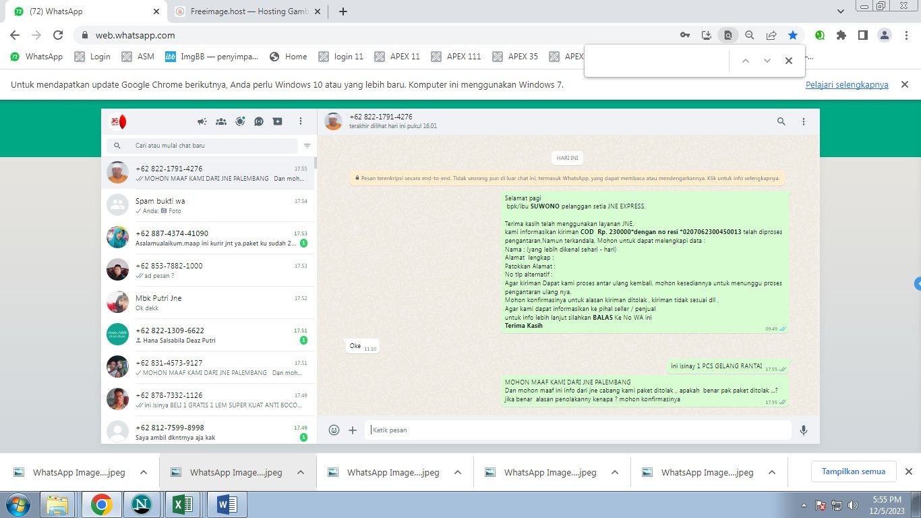This screenshot has height=518, width=921.
Task: Open chat with +62 812-7599-8998
Action: point(208,430)
